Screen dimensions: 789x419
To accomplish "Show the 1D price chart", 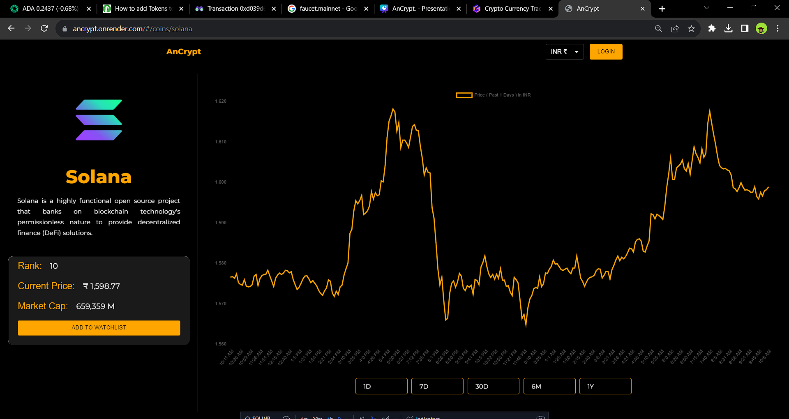I will (381, 386).
